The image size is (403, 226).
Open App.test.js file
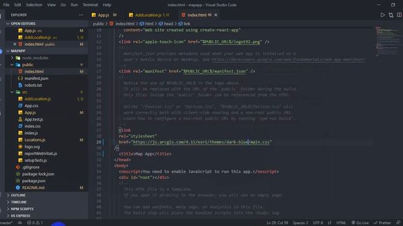pos(33,119)
